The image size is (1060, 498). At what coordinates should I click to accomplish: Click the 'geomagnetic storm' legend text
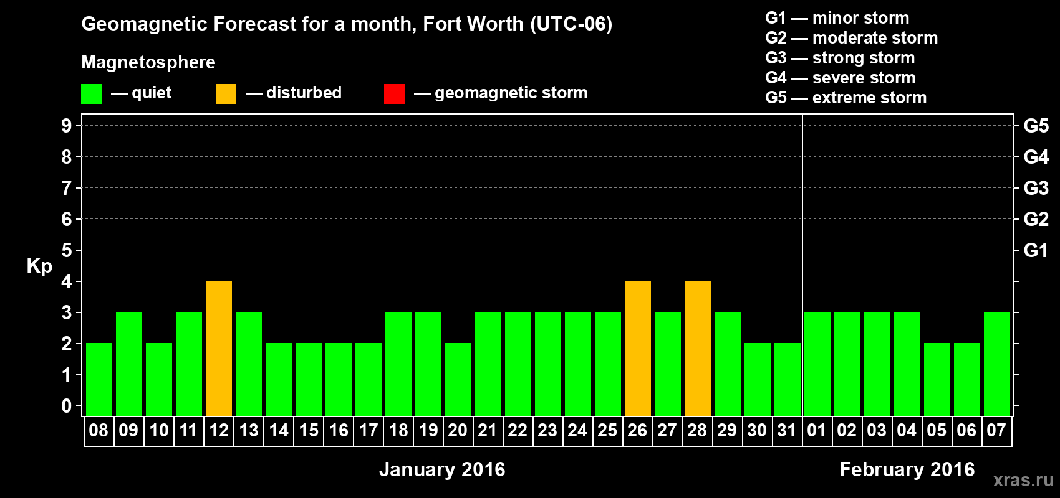pos(511,93)
